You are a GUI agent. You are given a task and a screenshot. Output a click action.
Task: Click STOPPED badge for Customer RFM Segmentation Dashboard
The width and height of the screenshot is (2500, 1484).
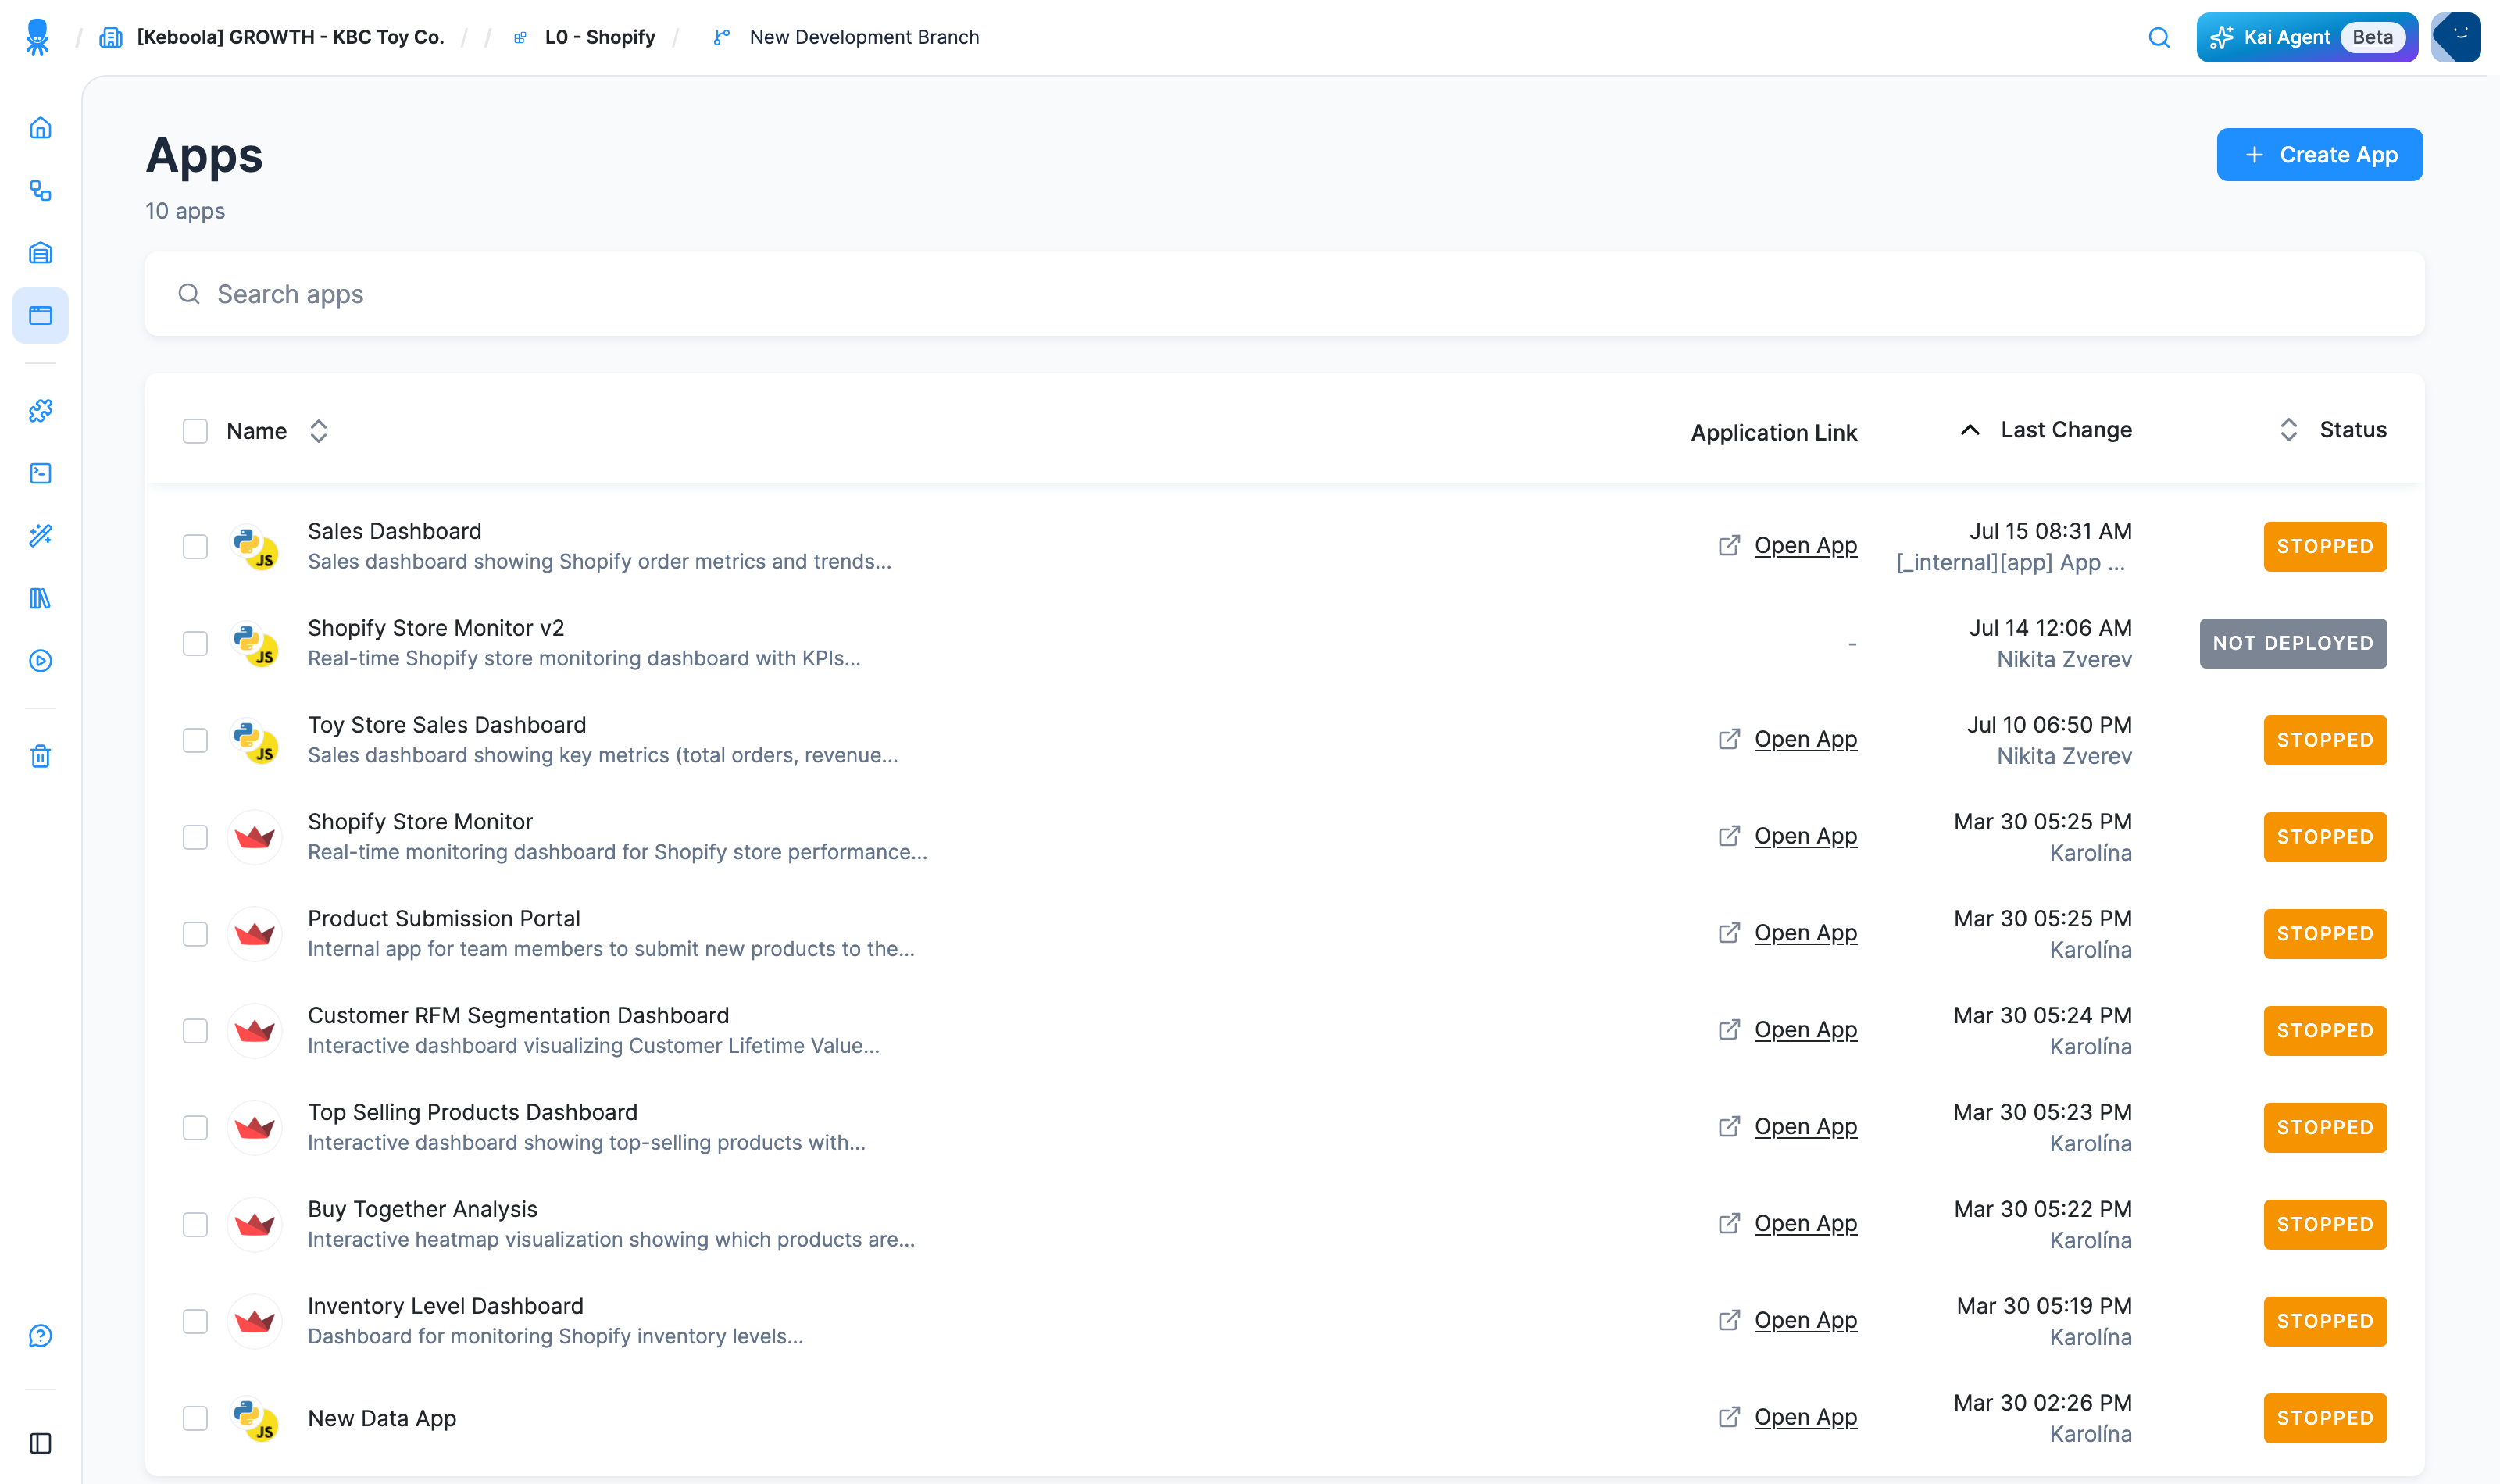[x=2325, y=1031]
